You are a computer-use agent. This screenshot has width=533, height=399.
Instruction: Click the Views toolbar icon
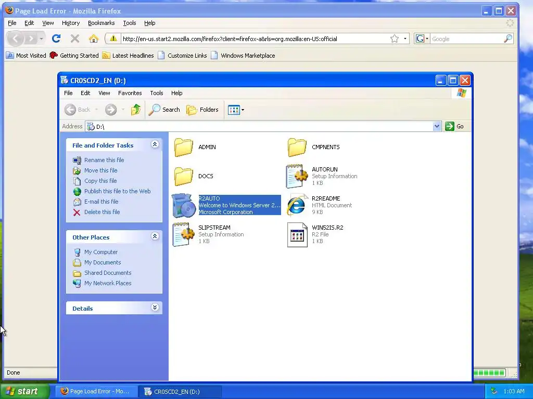(x=234, y=110)
